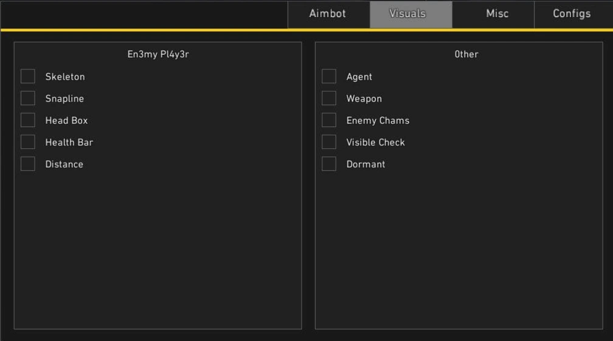This screenshot has height=341, width=613.
Task: Enable the Visible Check checkbox
Action: [329, 142]
